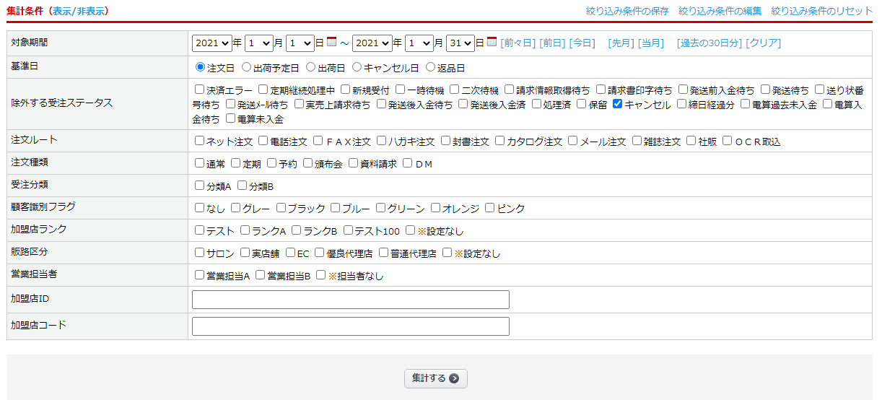The width and height of the screenshot is (882, 400).
Task: Check the テスト100 checkbox
Action: click(x=349, y=230)
